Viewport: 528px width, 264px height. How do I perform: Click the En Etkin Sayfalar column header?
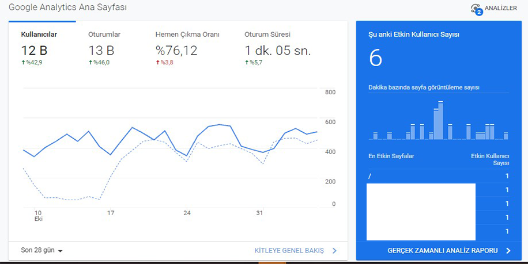pos(391,156)
